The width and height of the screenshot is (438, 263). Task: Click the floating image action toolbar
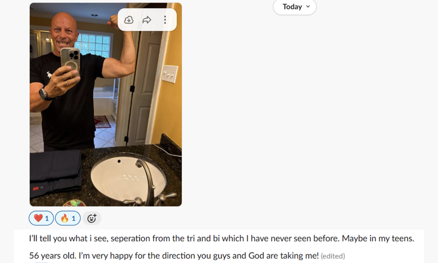click(x=147, y=20)
